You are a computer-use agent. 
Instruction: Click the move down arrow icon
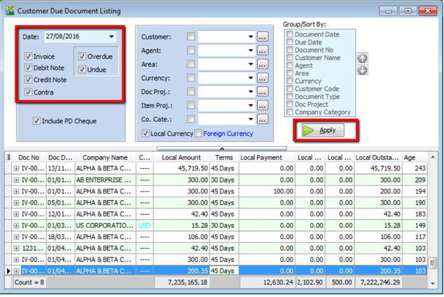pos(363,70)
